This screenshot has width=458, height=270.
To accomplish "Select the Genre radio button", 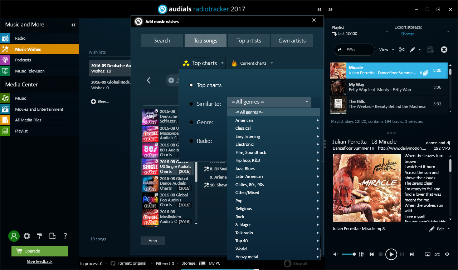I will pos(191,122).
